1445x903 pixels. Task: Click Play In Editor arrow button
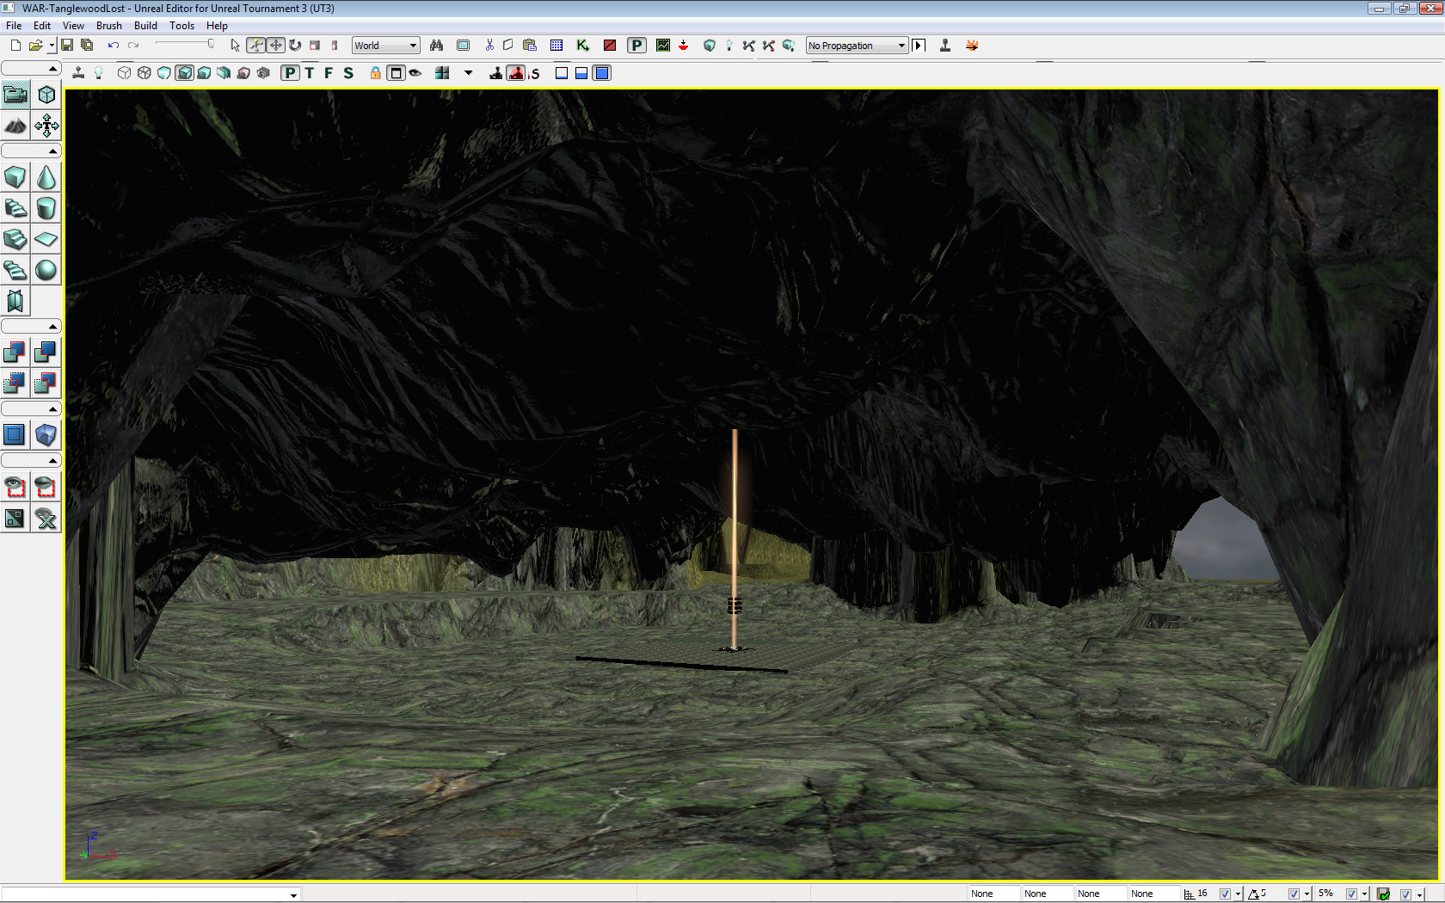click(x=919, y=46)
